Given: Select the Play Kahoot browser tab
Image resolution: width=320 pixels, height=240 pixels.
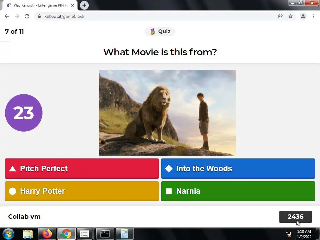Looking at the screenshot, I should (40, 5).
